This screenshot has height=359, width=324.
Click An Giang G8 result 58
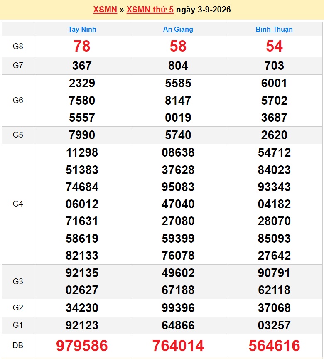[178, 46]
